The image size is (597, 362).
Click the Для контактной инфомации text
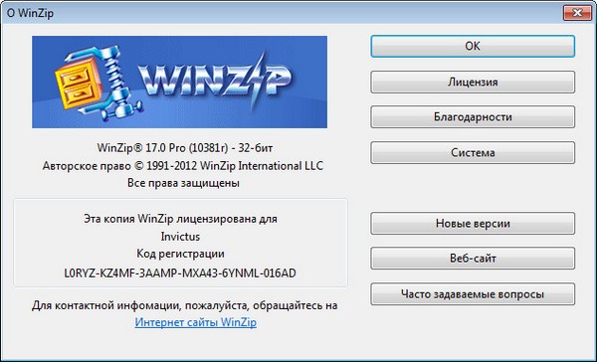point(185,305)
